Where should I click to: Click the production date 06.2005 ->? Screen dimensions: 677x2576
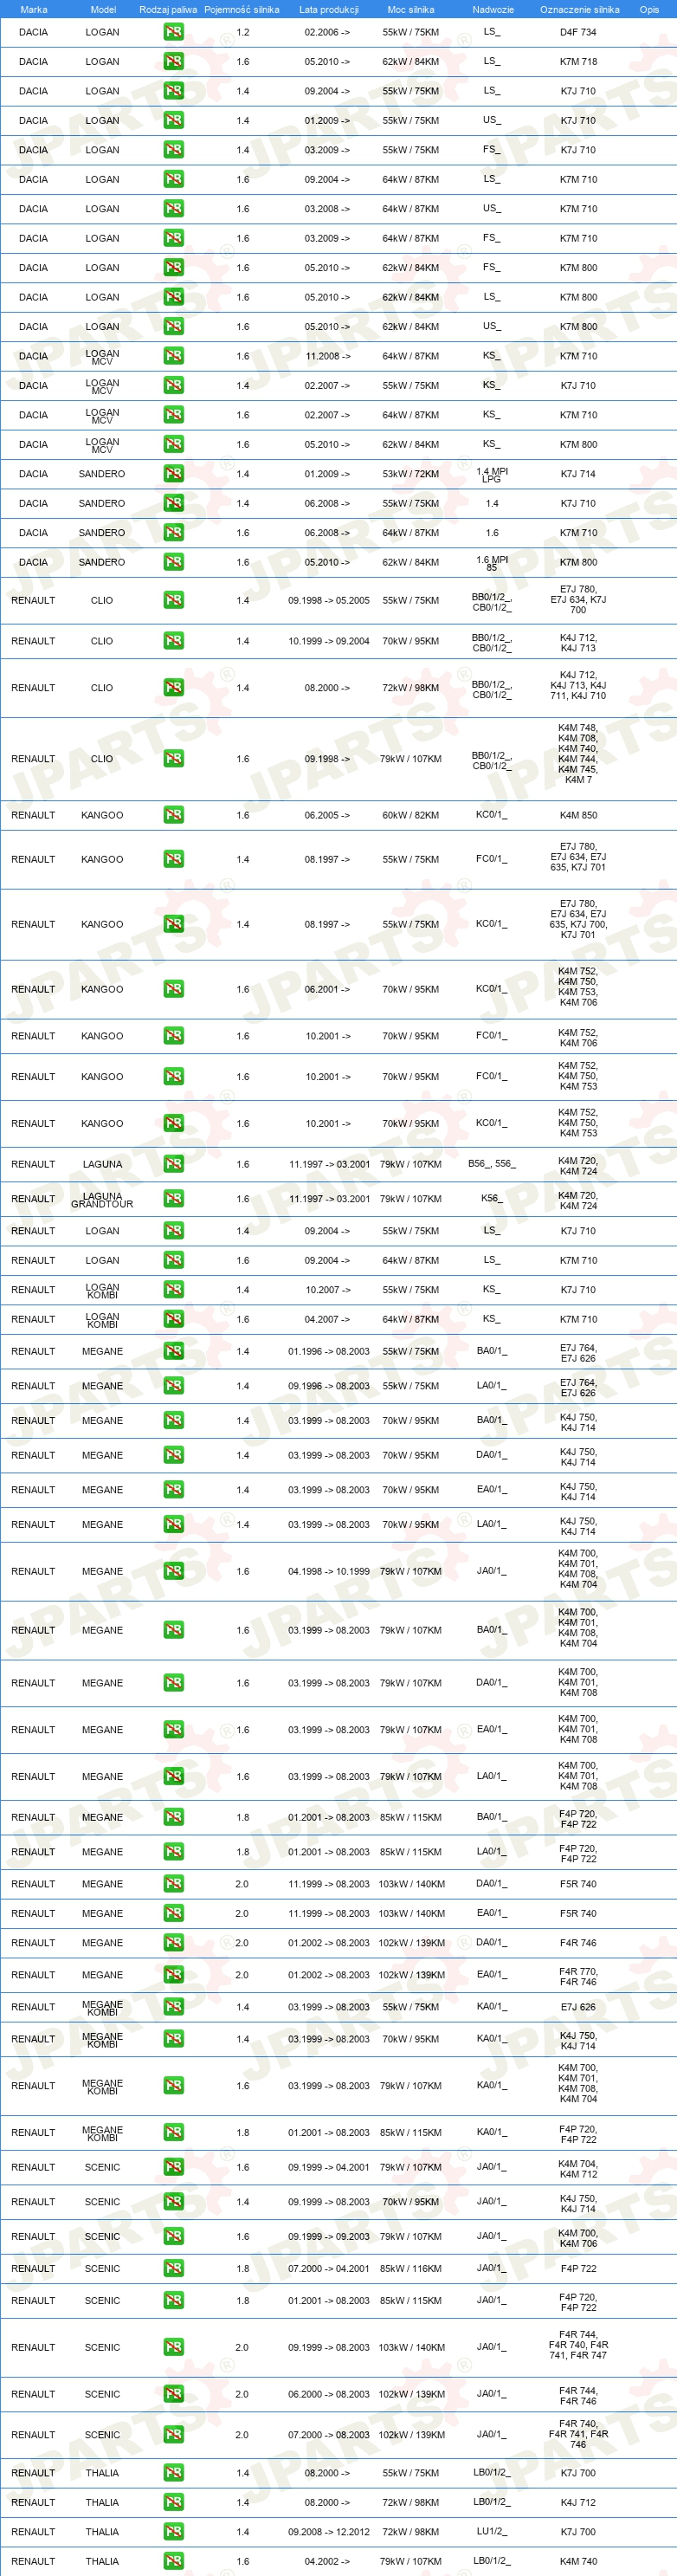(x=327, y=815)
